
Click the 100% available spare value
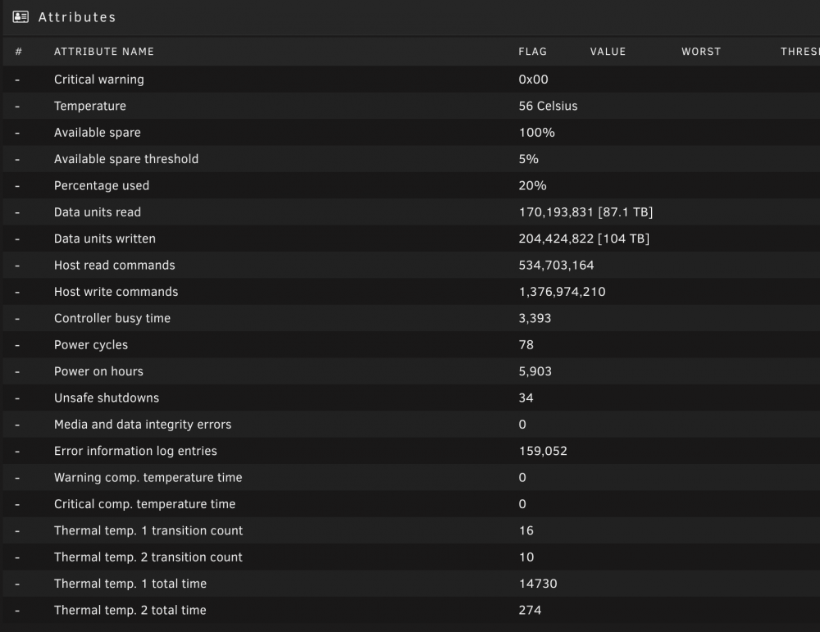click(x=536, y=132)
